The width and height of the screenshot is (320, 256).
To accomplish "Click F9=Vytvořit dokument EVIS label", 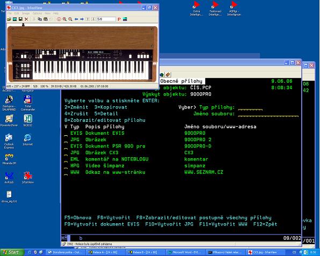I will tap(102, 224).
